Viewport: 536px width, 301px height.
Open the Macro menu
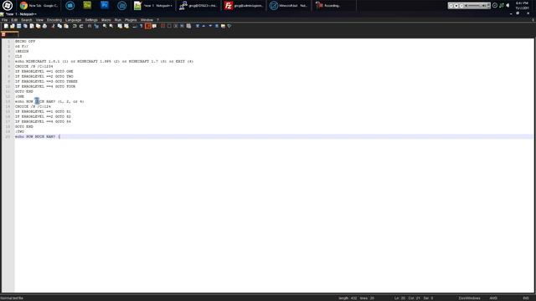pos(106,20)
